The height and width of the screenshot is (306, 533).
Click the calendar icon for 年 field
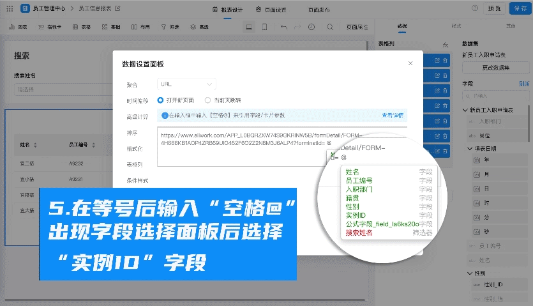pyautogui.click(x=477, y=160)
